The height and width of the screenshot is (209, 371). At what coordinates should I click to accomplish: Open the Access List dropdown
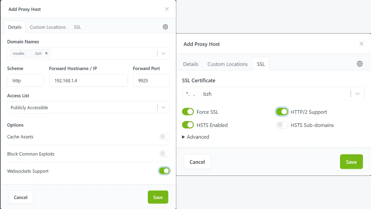point(163,107)
